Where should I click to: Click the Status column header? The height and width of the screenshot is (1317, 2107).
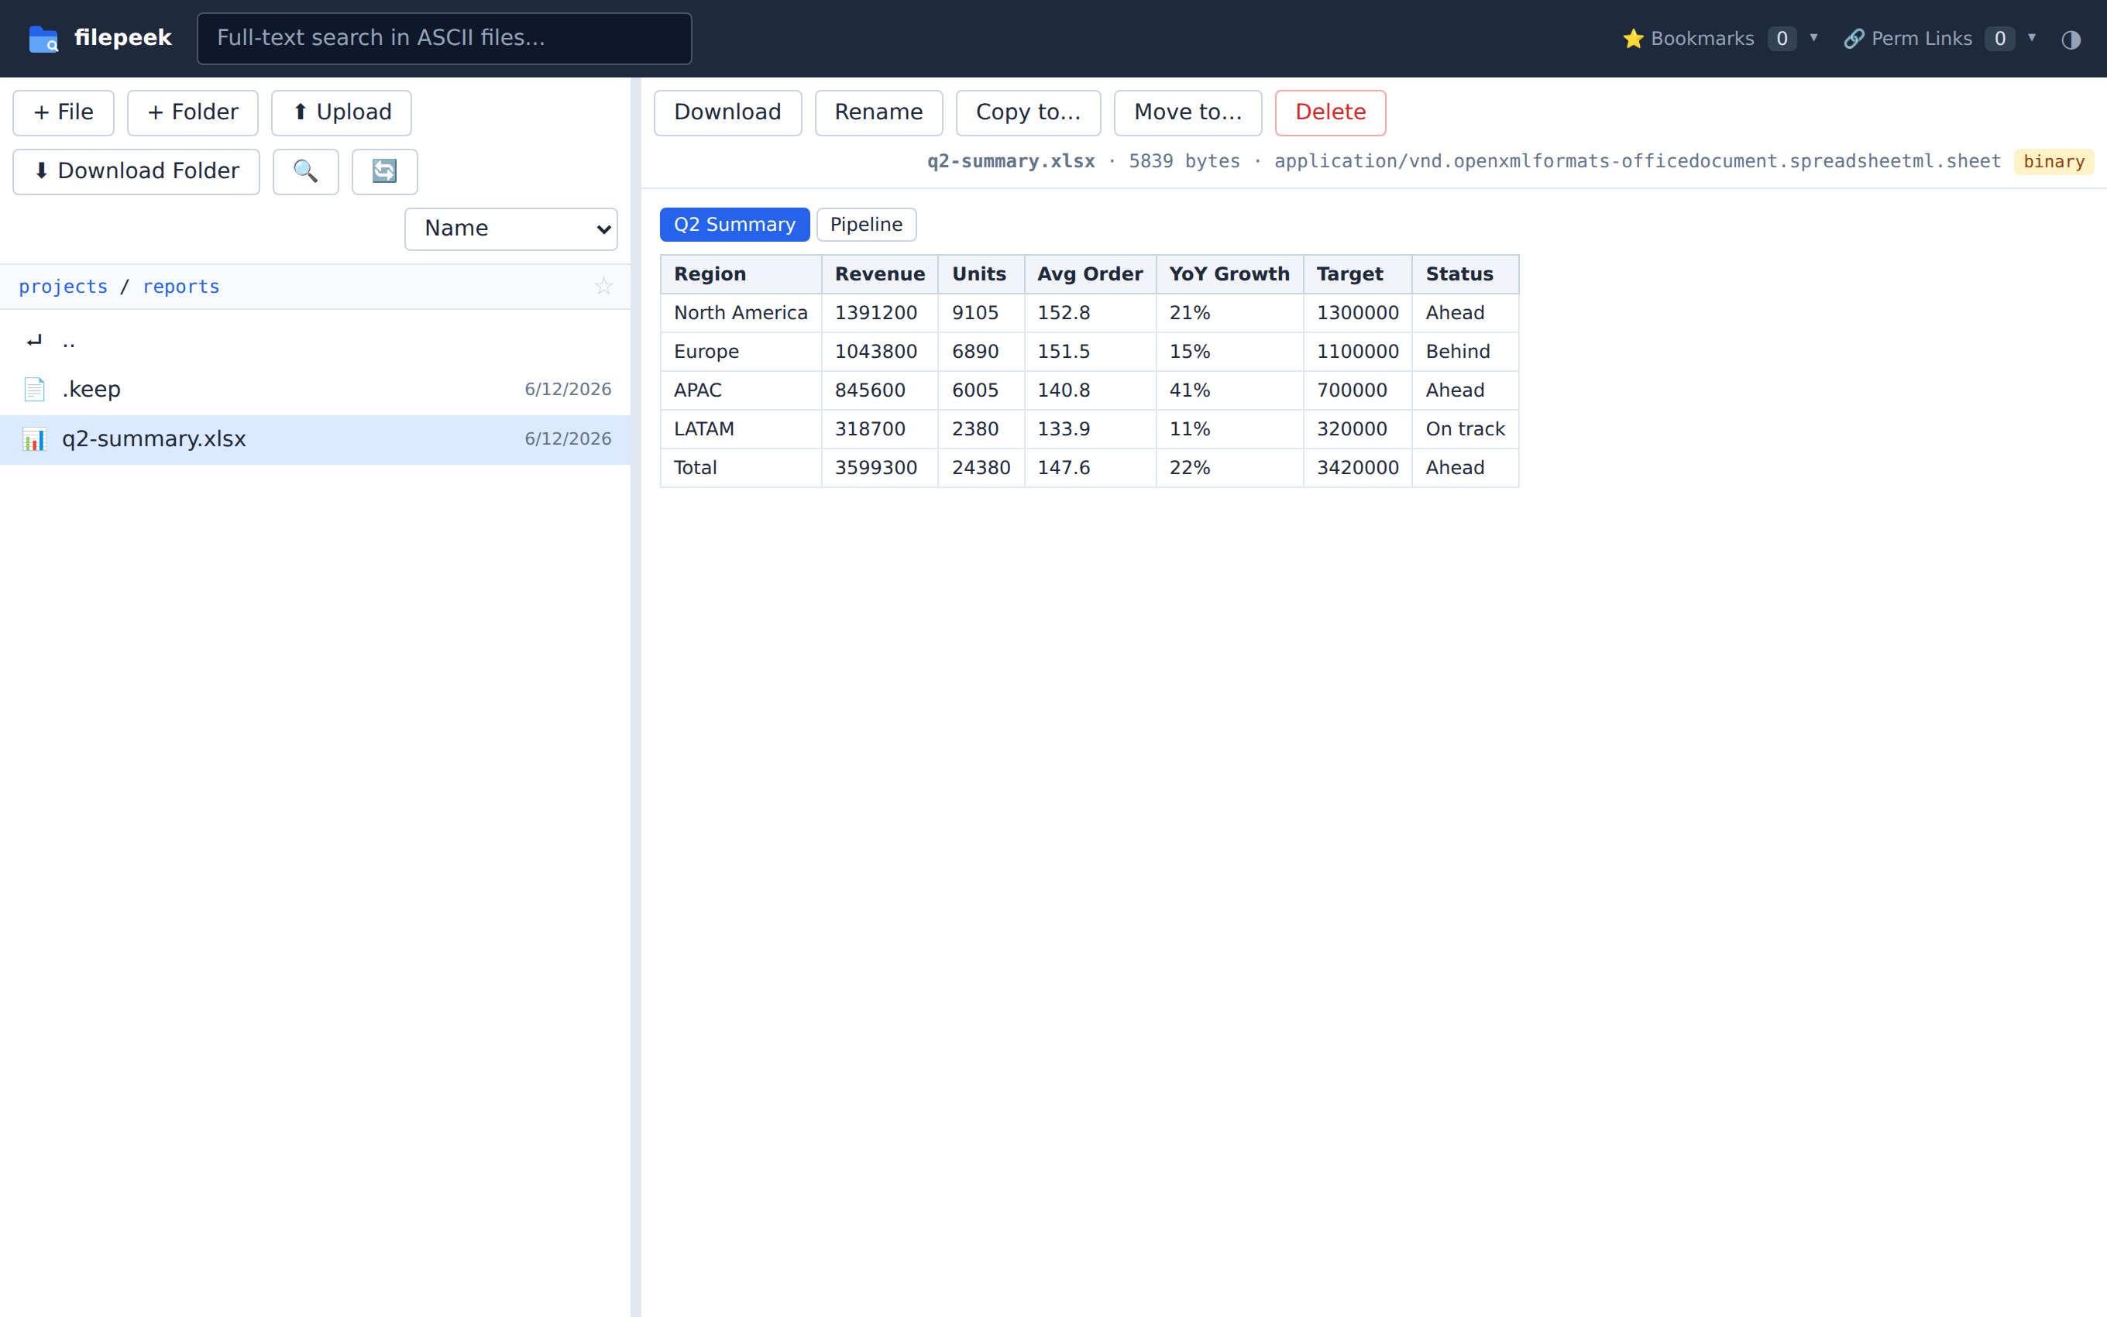pos(1466,274)
